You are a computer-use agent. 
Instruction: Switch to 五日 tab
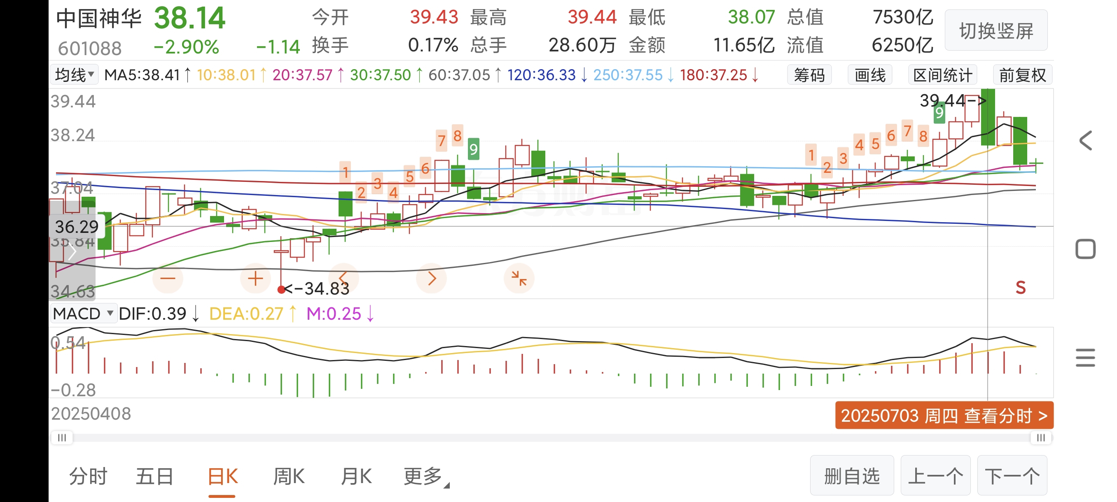coord(155,476)
